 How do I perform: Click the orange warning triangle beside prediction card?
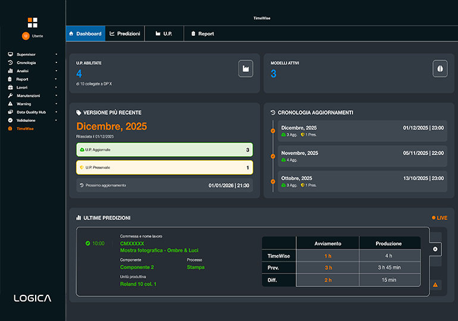click(435, 285)
